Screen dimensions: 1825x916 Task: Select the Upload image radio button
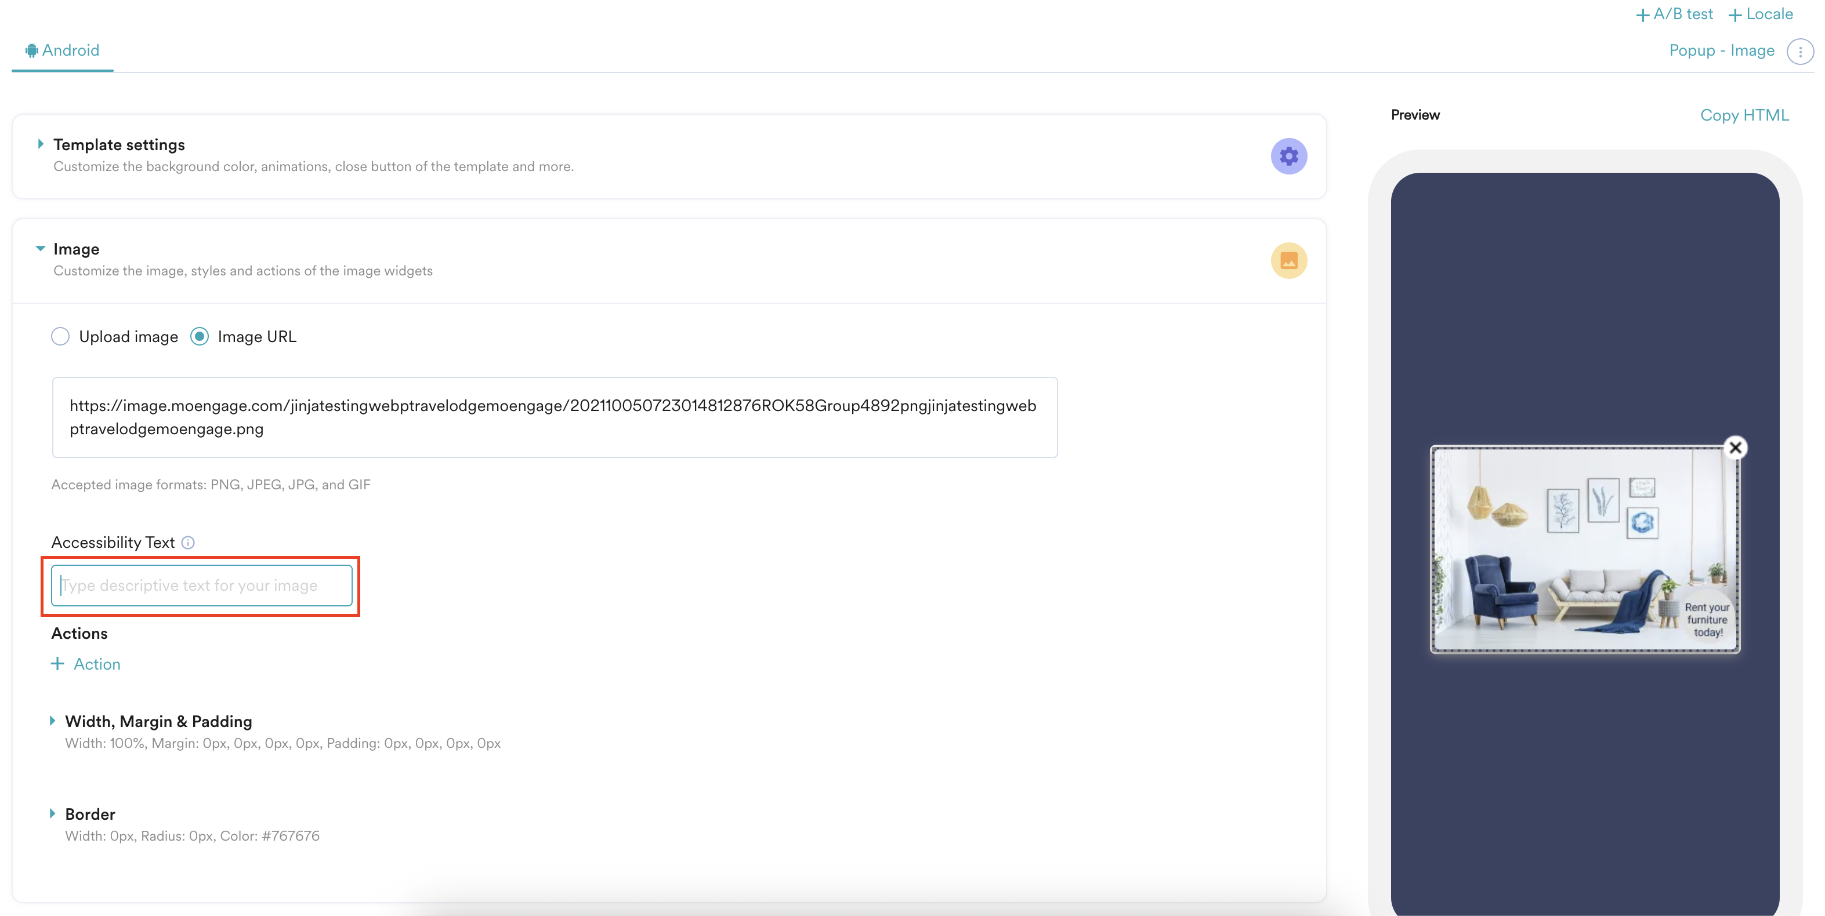[60, 336]
